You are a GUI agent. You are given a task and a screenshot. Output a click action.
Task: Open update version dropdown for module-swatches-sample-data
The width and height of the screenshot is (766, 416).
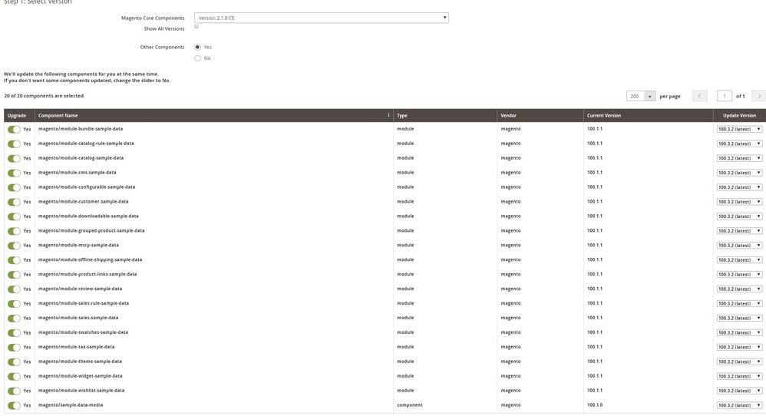[739, 332]
